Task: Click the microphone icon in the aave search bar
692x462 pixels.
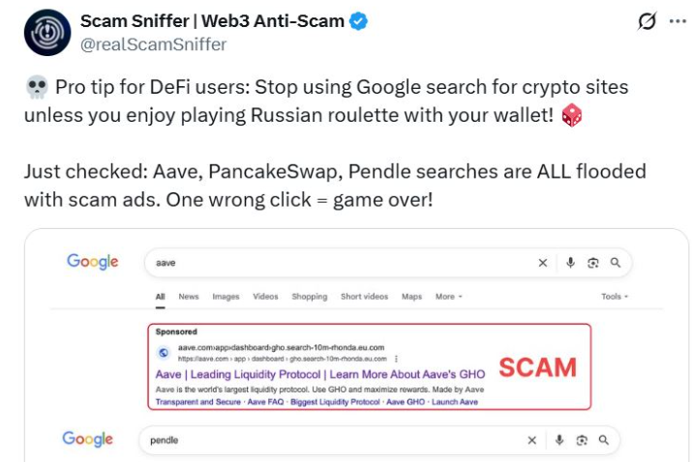Action: [570, 262]
